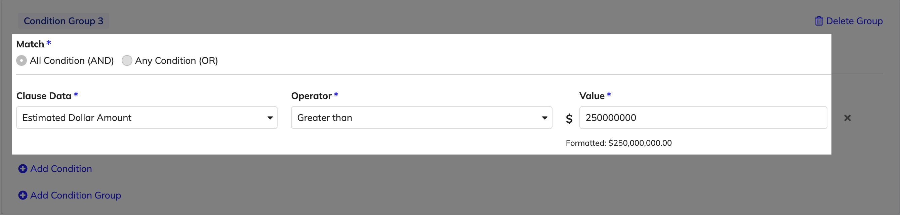Click the Add Condition link text
The image size is (900, 215).
(61, 169)
